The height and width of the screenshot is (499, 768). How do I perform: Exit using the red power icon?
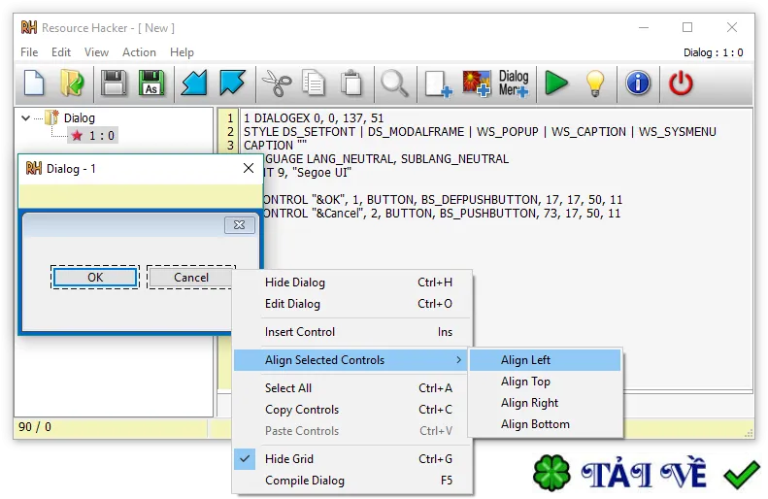coord(681,83)
